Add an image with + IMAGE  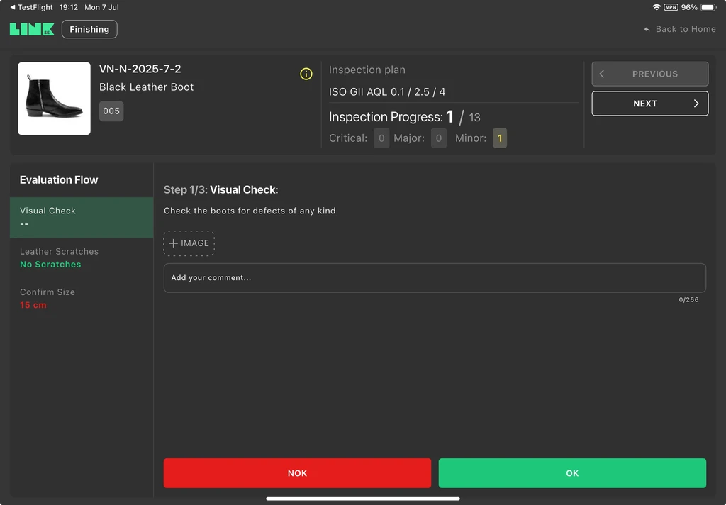tap(189, 243)
